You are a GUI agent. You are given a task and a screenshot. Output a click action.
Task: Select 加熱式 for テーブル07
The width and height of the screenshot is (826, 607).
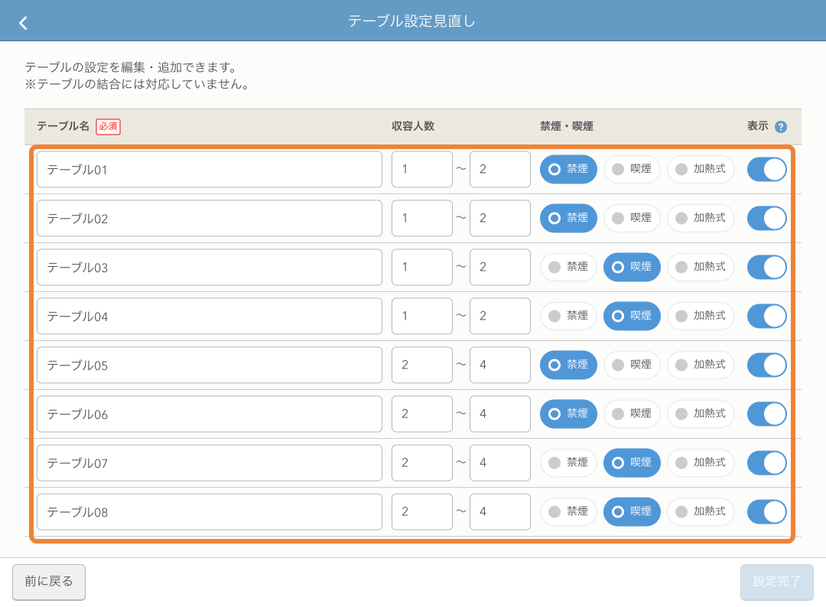coord(701,463)
